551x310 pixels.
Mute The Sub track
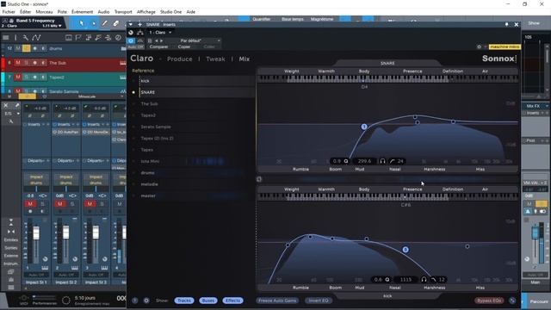(17, 63)
